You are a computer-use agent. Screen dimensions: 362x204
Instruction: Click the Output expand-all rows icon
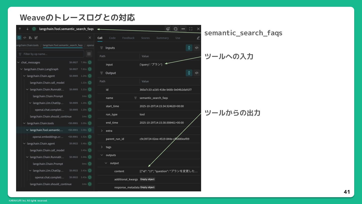189,73
